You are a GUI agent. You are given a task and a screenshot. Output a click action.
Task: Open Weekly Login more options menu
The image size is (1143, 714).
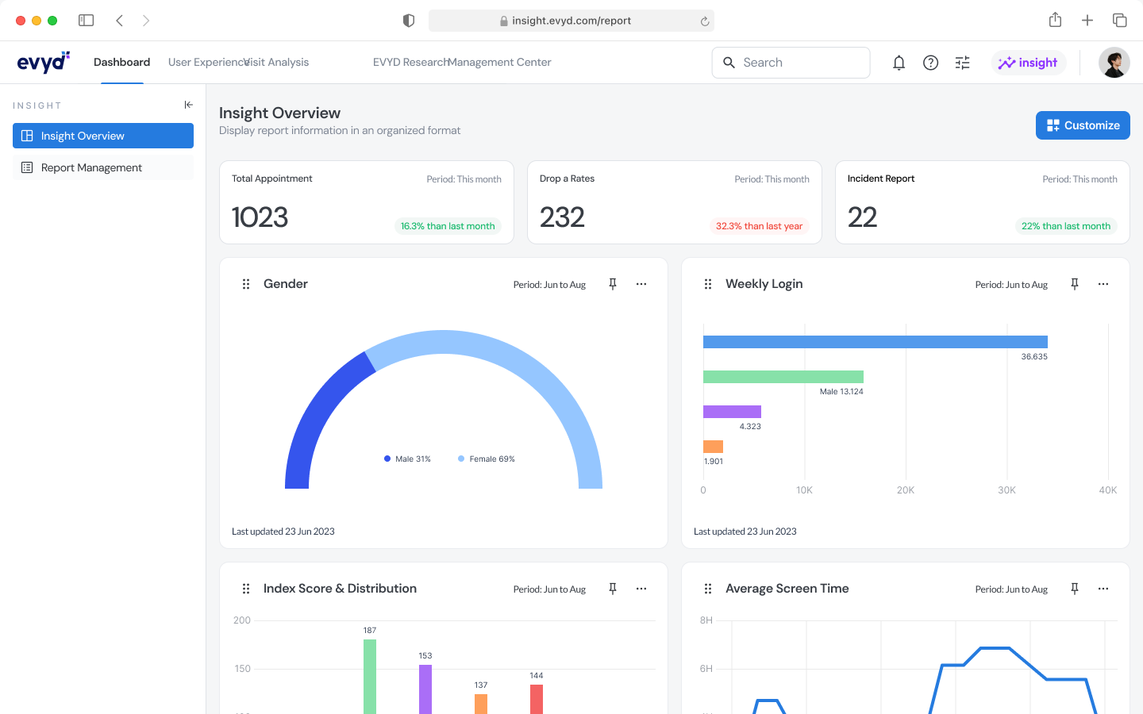coord(1103,284)
